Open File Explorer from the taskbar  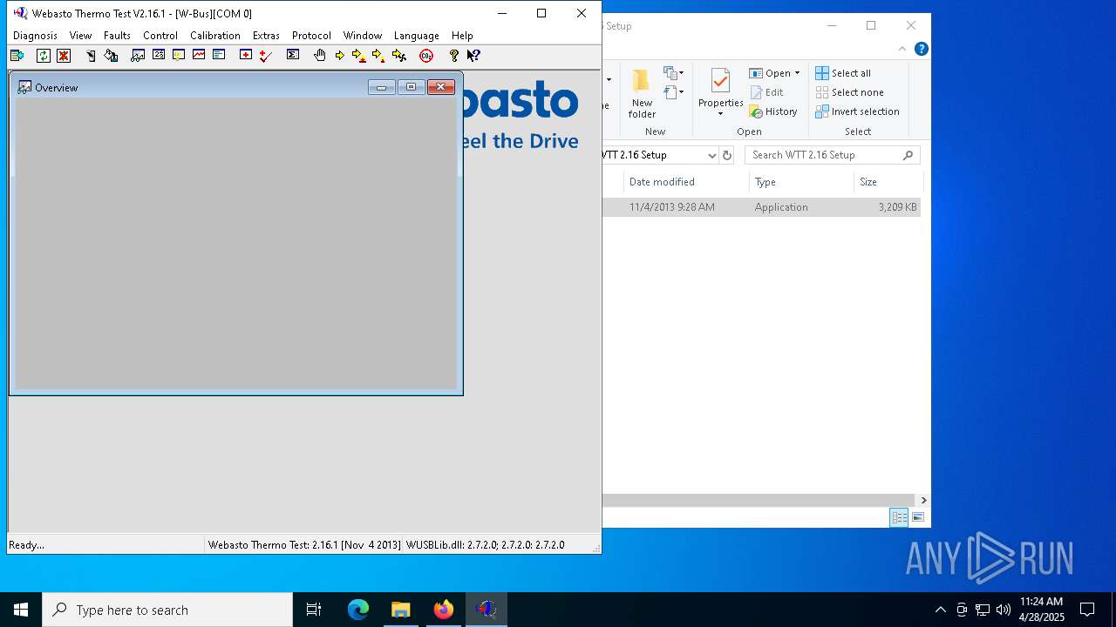click(x=401, y=610)
